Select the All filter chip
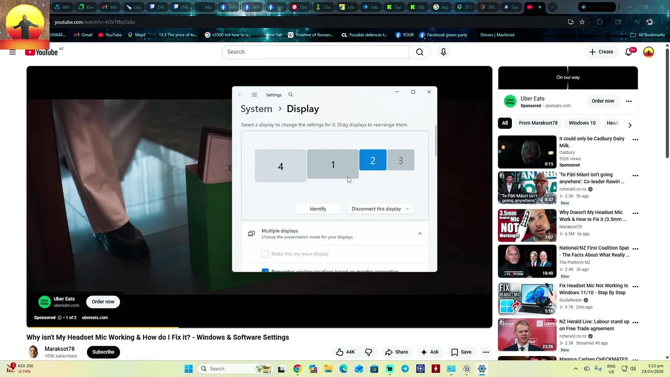The image size is (670, 377). (505, 123)
